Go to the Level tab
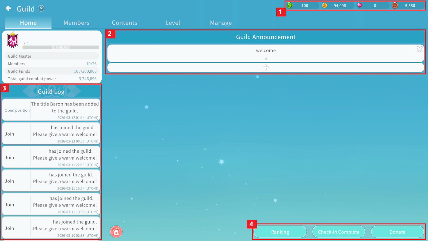428x241 pixels. [173, 23]
